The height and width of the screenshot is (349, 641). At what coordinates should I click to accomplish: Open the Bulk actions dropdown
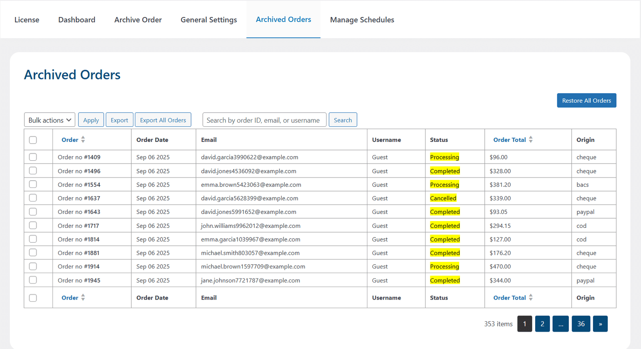point(50,120)
